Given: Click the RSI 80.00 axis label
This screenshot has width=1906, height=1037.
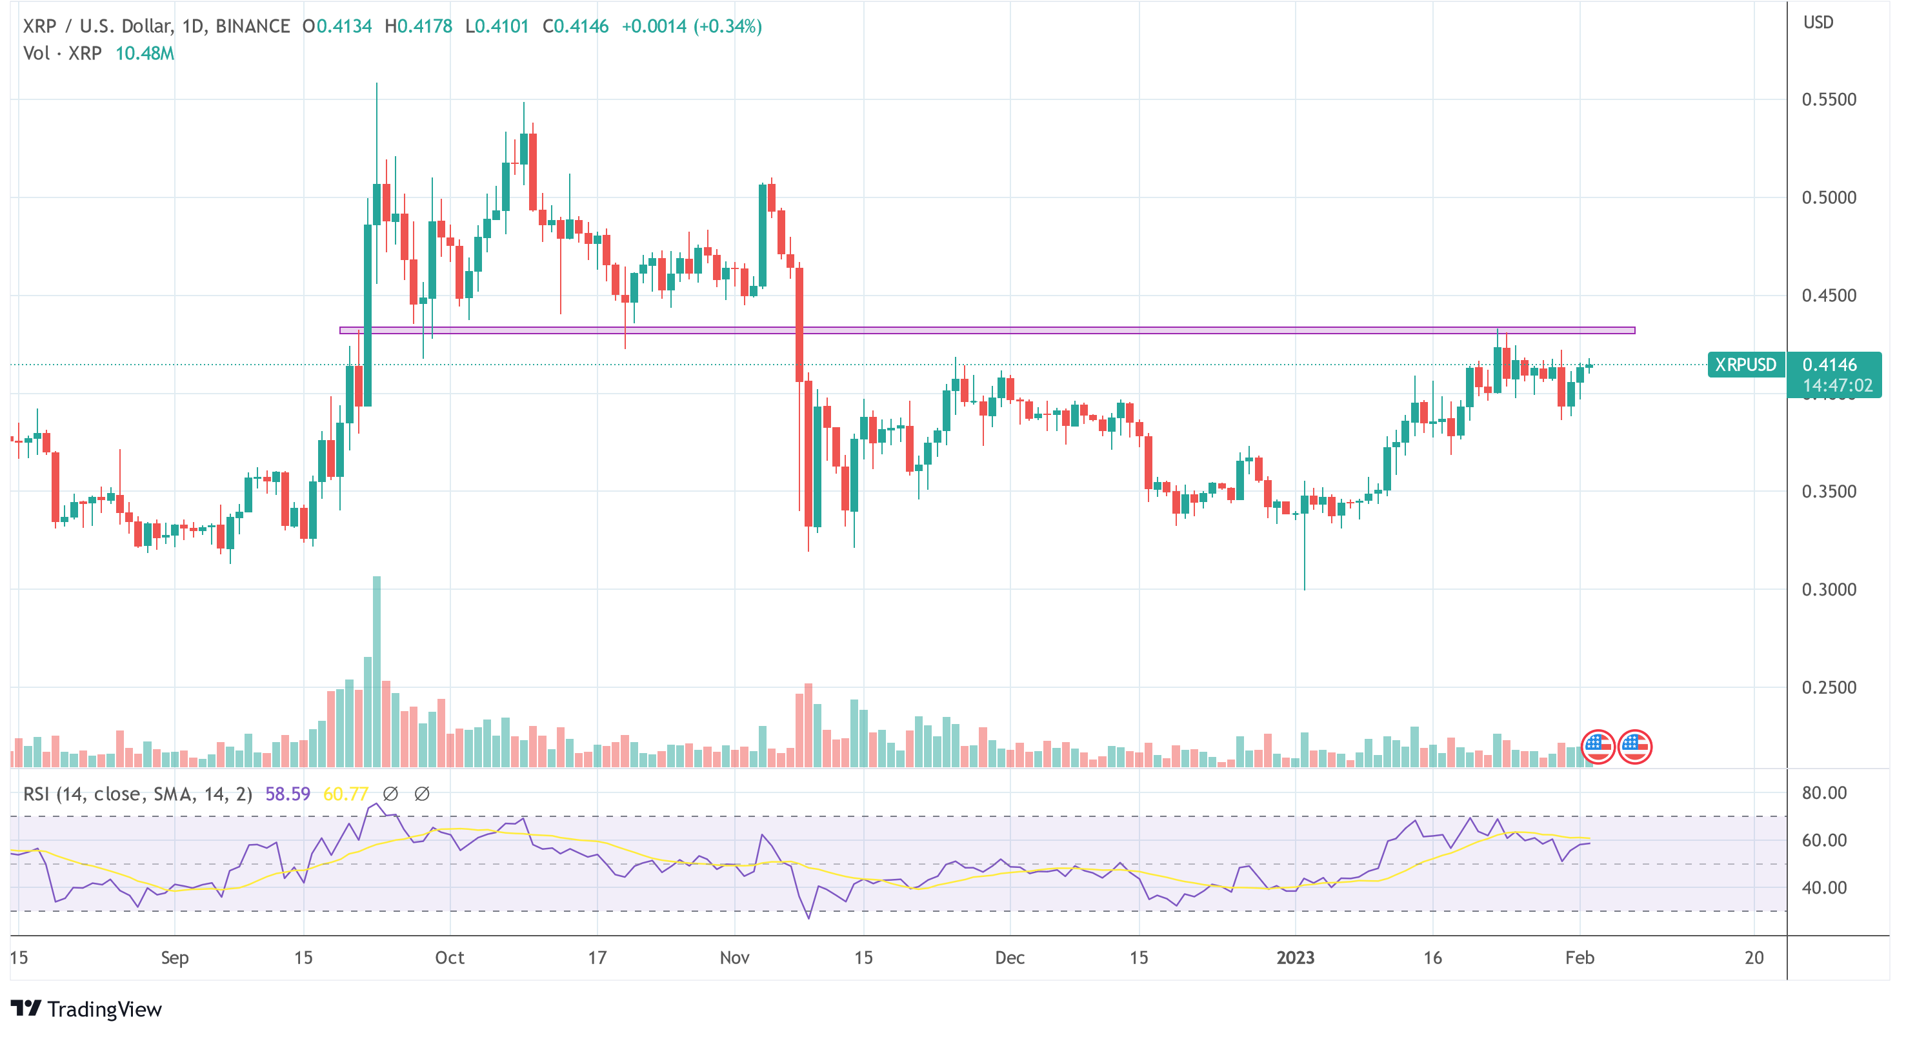Looking at the screenshot, I should 1825,792.
